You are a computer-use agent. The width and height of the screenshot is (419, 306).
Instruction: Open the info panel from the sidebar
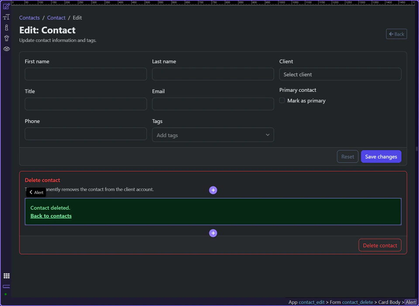pos(6,27)
